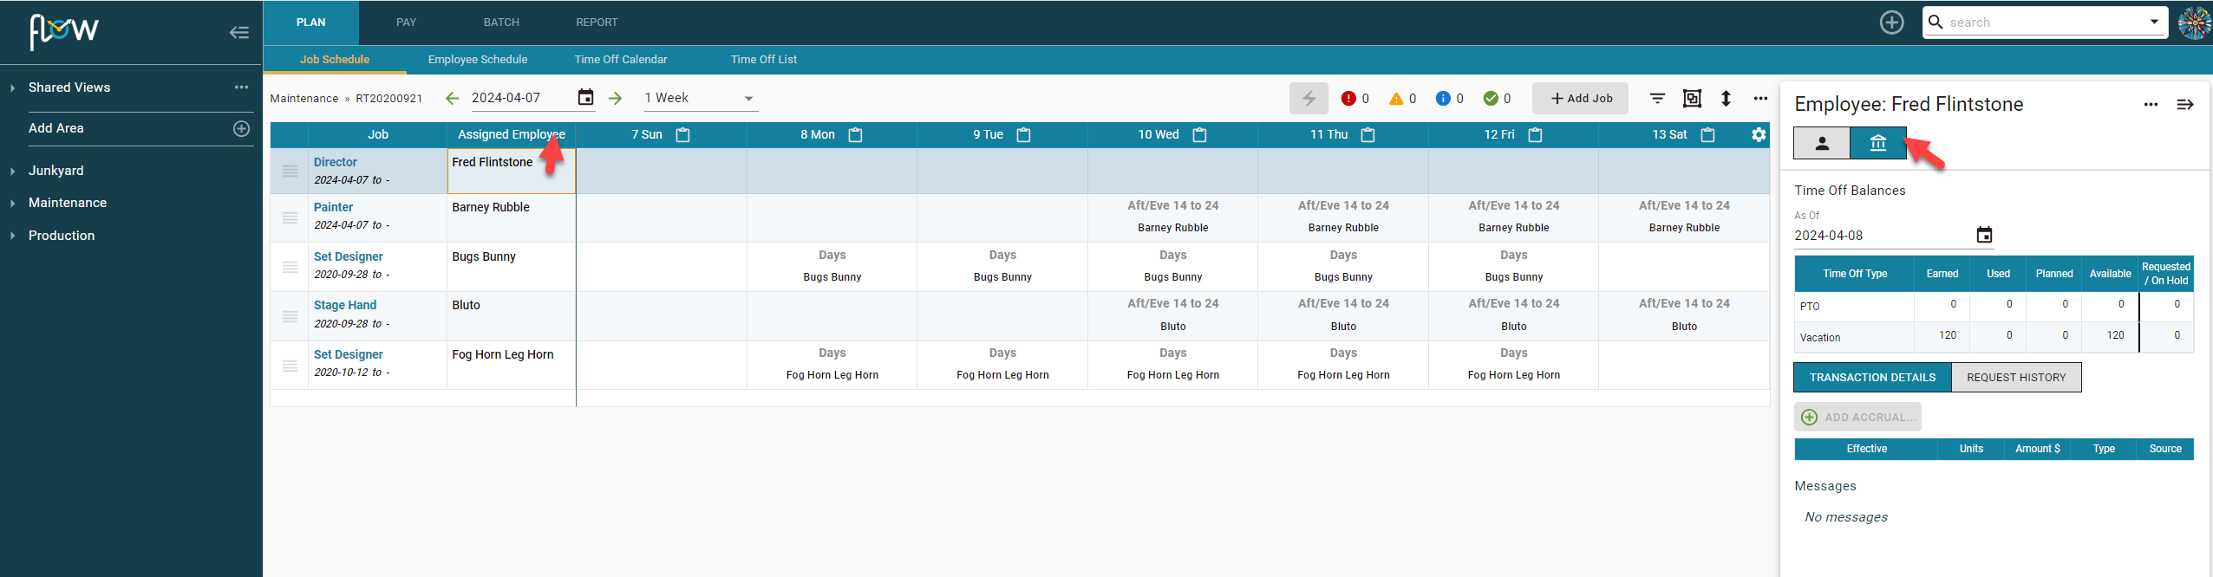Screen dimensions: 2213x577
Task: Show TRANSACTION DETAILS section
Action: [1872, 378]
